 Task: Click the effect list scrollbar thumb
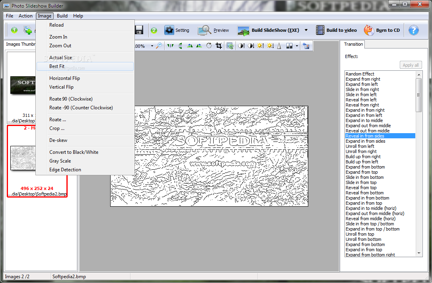point(419,95)
